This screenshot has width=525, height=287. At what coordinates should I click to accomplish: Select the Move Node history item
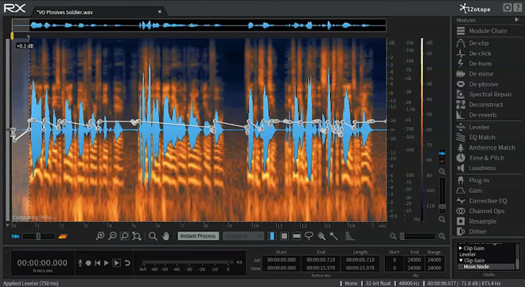(486, 266)
